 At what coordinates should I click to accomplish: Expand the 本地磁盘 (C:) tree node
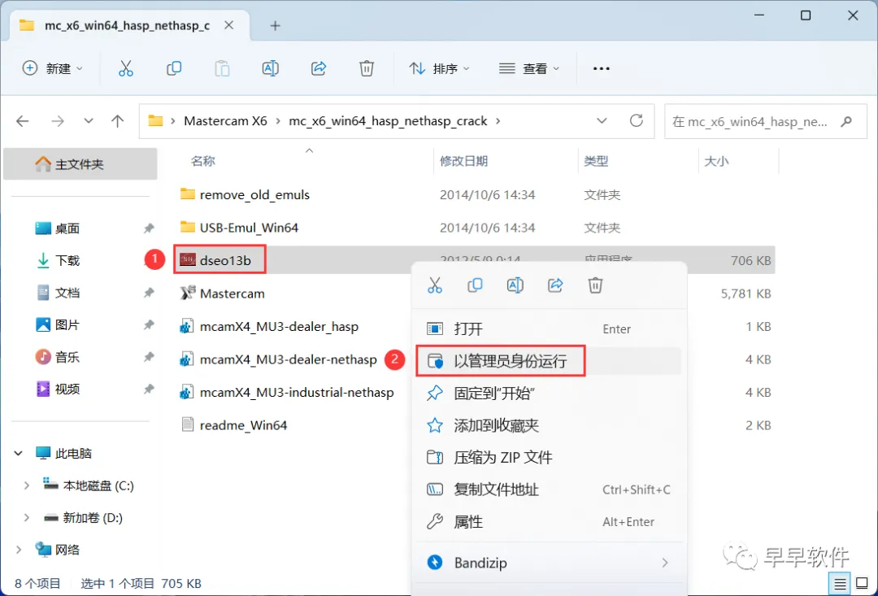(x=26, y=485)
